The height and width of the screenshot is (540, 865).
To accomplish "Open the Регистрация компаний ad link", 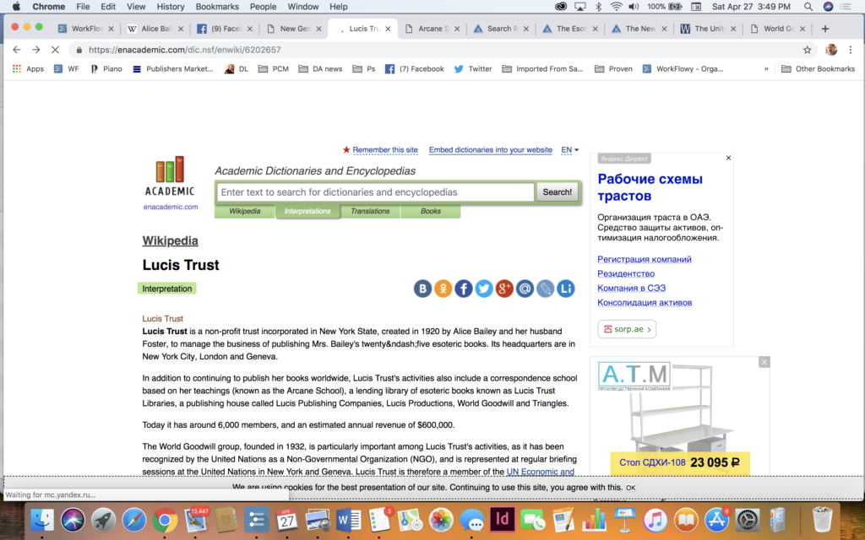I will click(645, 259).
